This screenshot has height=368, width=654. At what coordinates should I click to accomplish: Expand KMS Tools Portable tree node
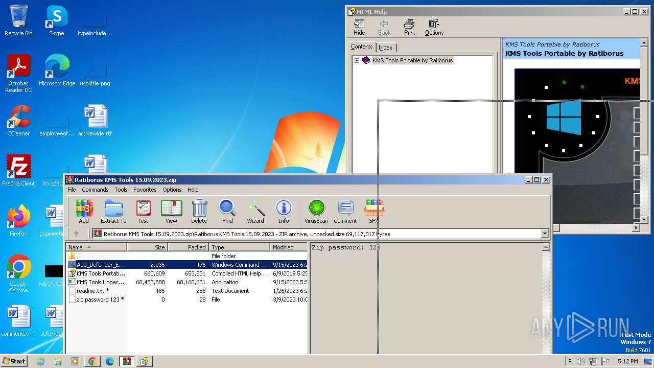[x=357, y=60]
